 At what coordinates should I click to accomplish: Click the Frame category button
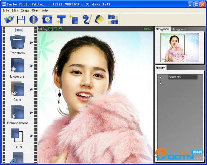pos(17,138)
